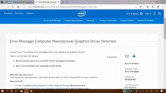166x93 pixels.
Task: Open the Support menu
Action: pos(30,13)
